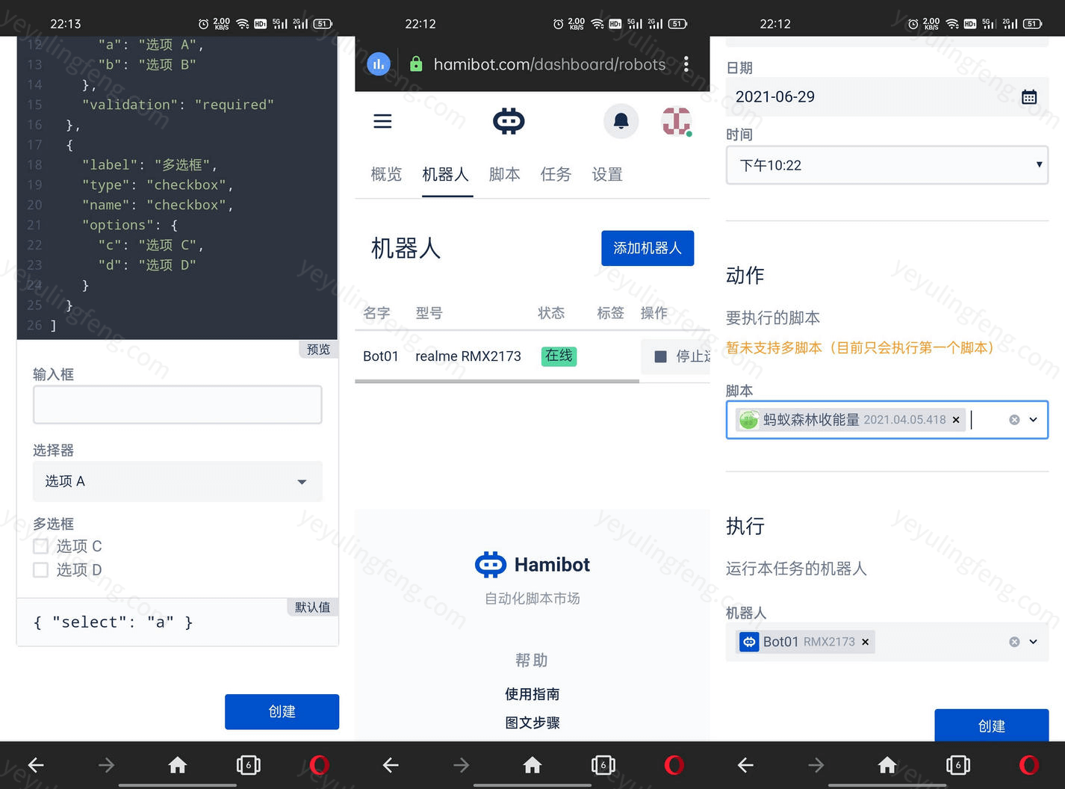The height and width of the screenshot is (789, 1065).
Task: Open Opera menu in left browser panel
Action: pyautogui.click(x=320, y=765)
